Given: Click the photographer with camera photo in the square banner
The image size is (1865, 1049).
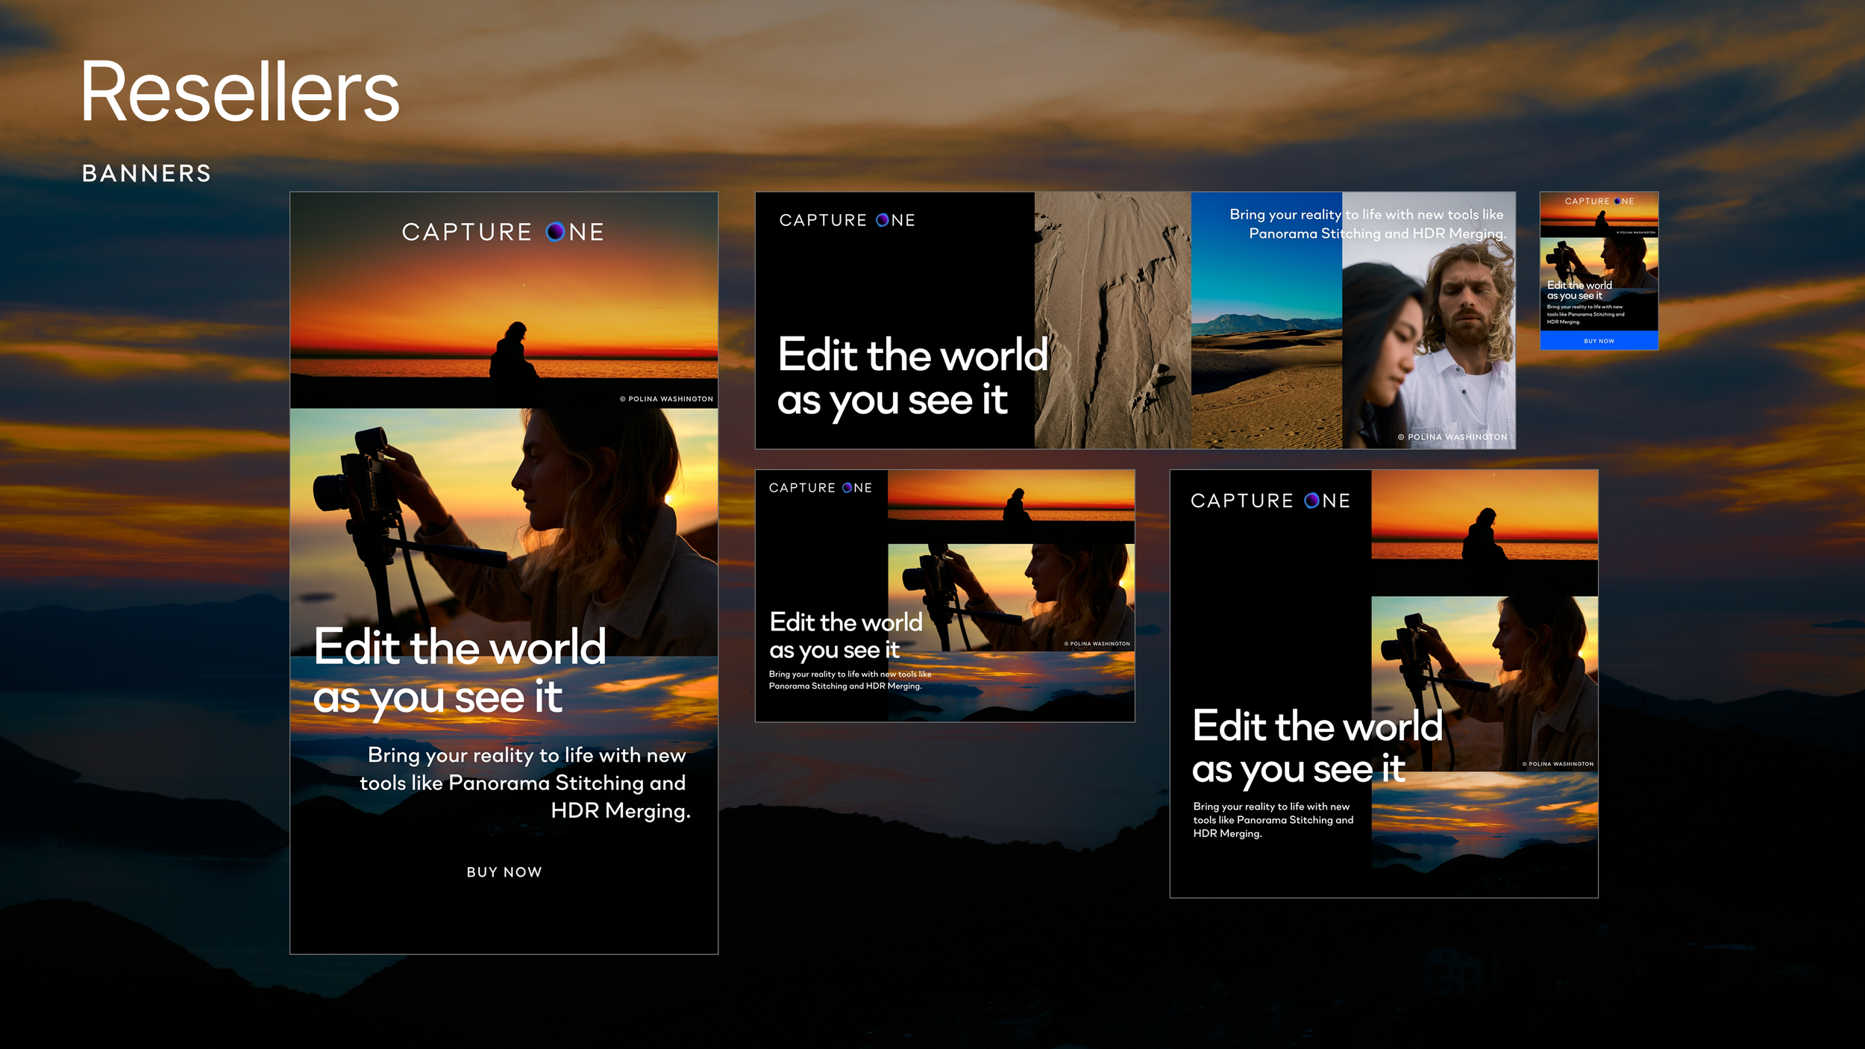Looking at the screenshot, I should point(1485,683).
